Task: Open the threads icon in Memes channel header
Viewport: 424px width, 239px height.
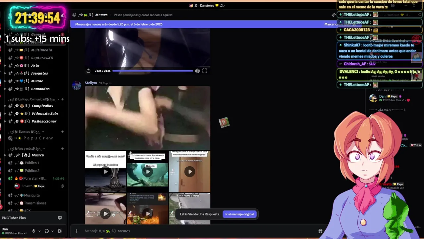Action: (x=334, y=15)
